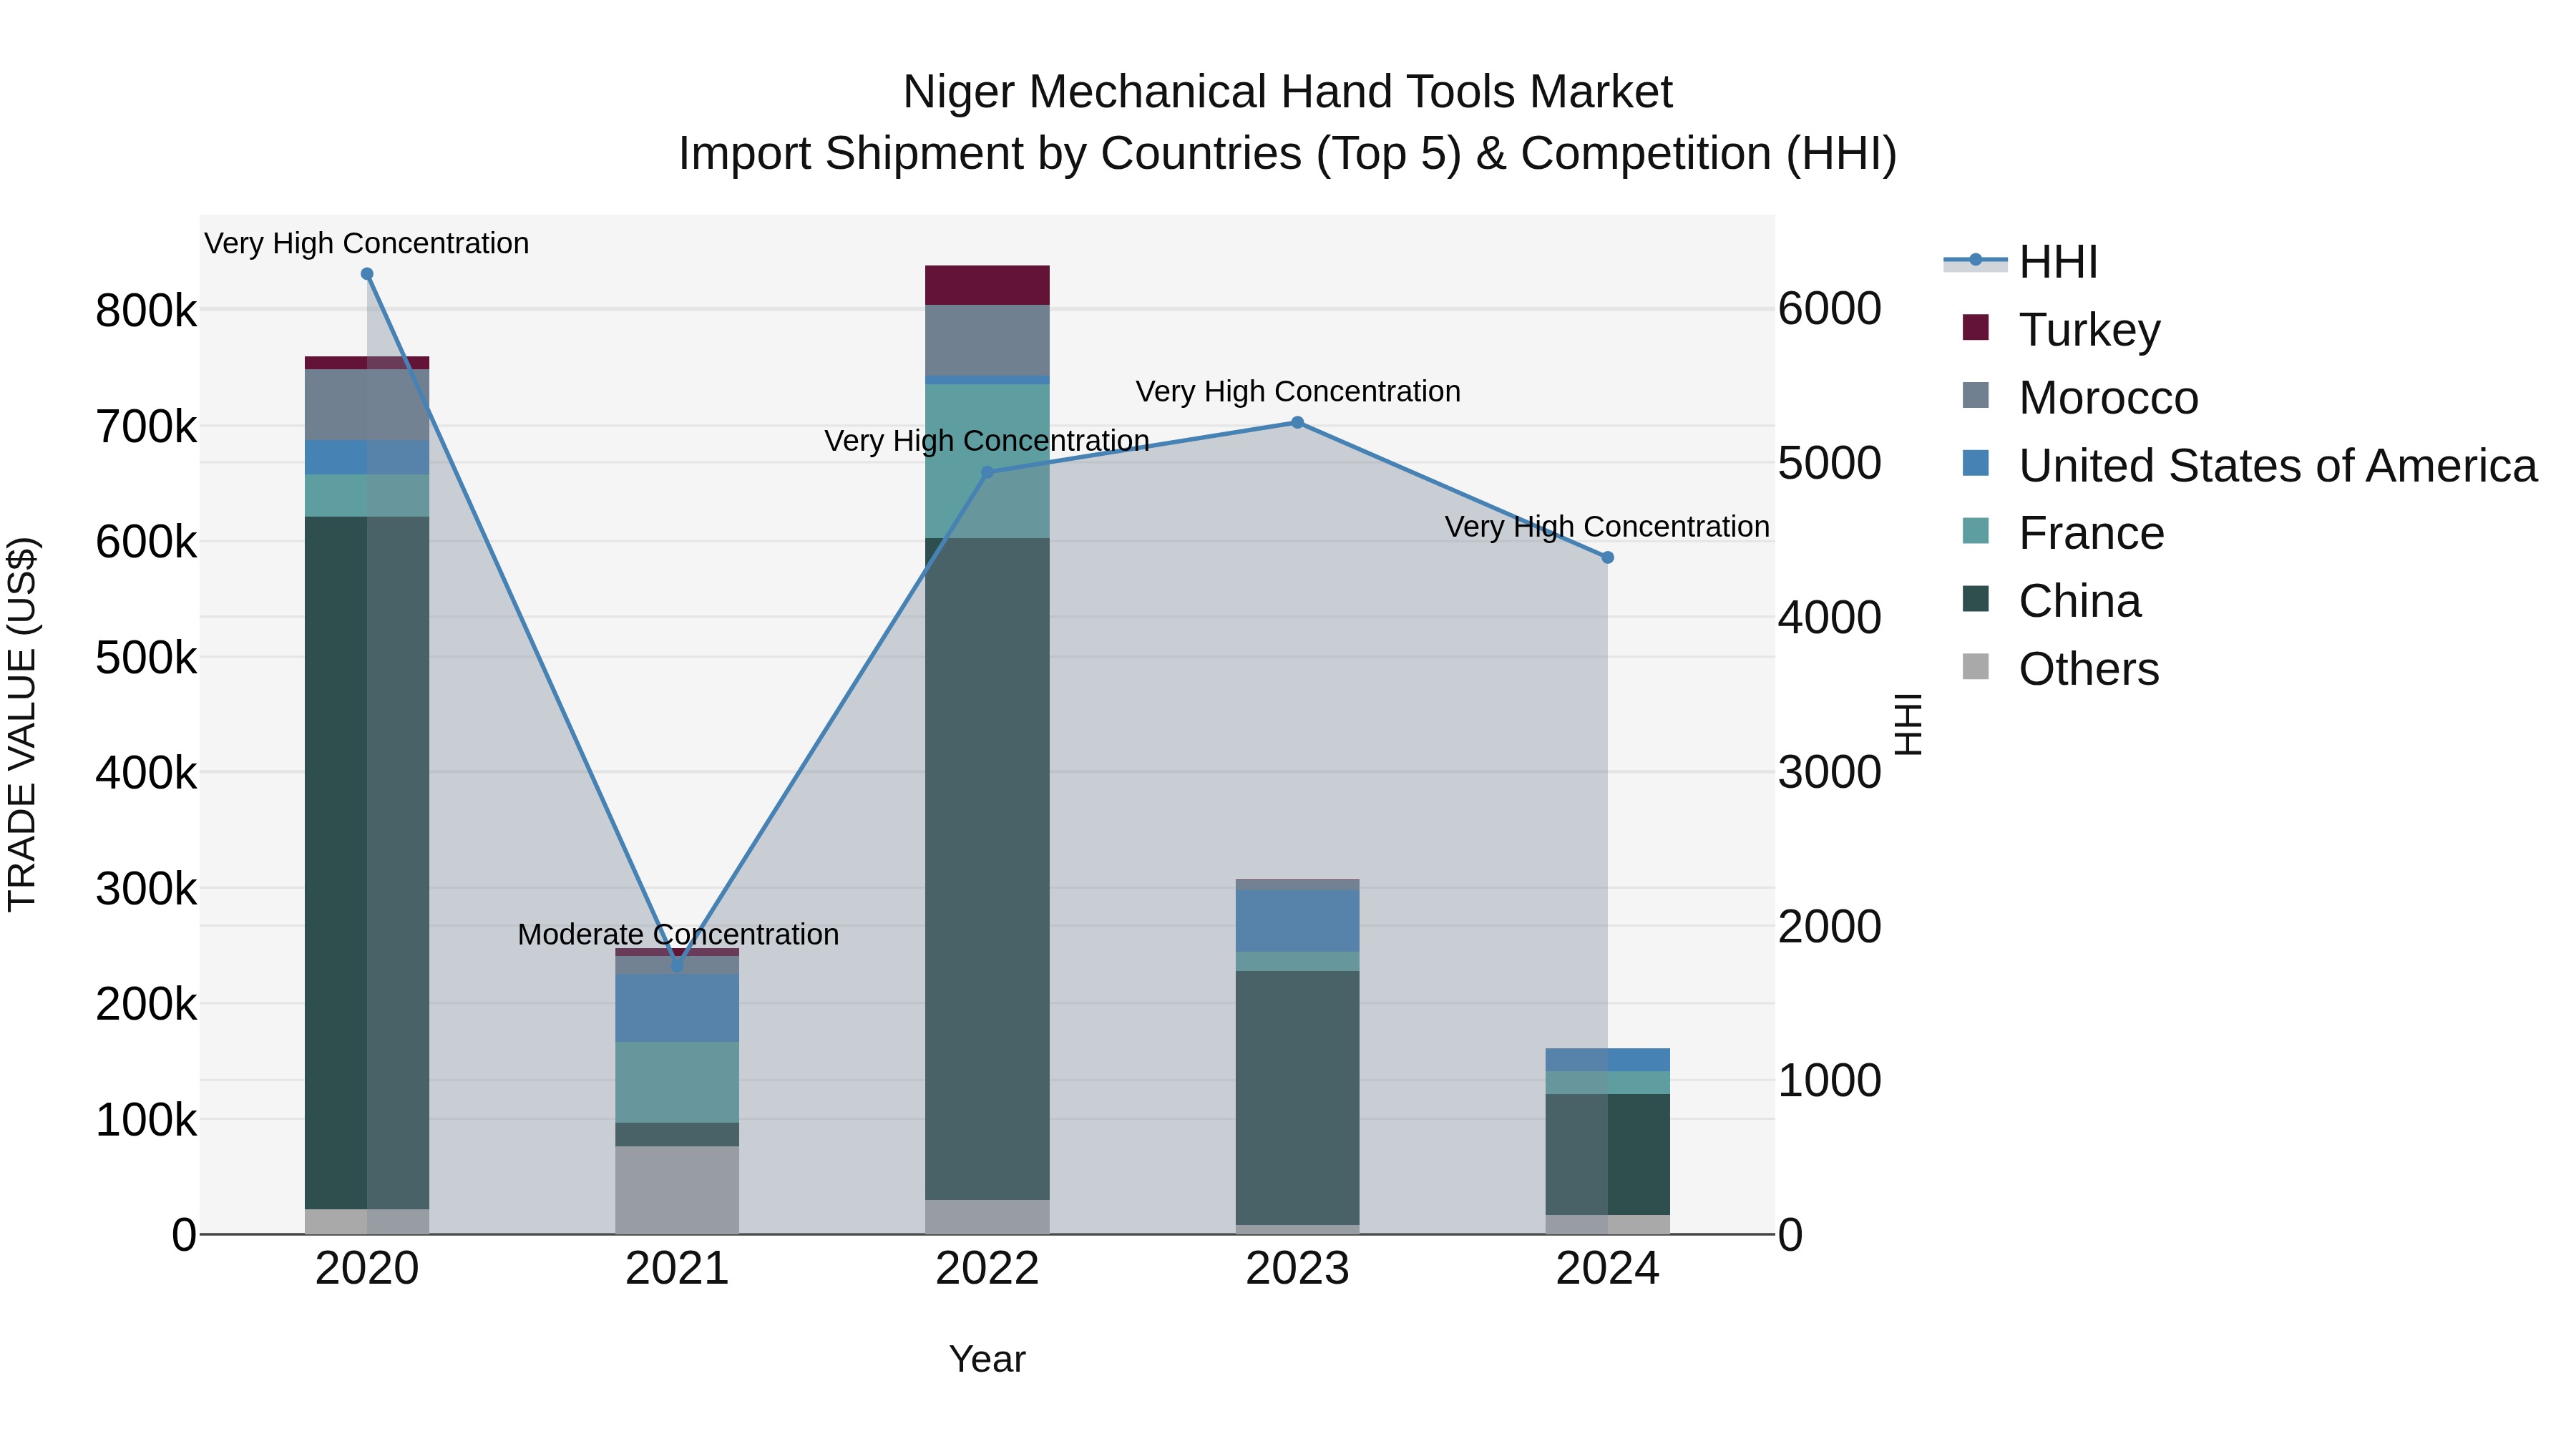Select the 2022 HHI data point
Screen dimensions: 2576x1449
[x=987, y=472]
